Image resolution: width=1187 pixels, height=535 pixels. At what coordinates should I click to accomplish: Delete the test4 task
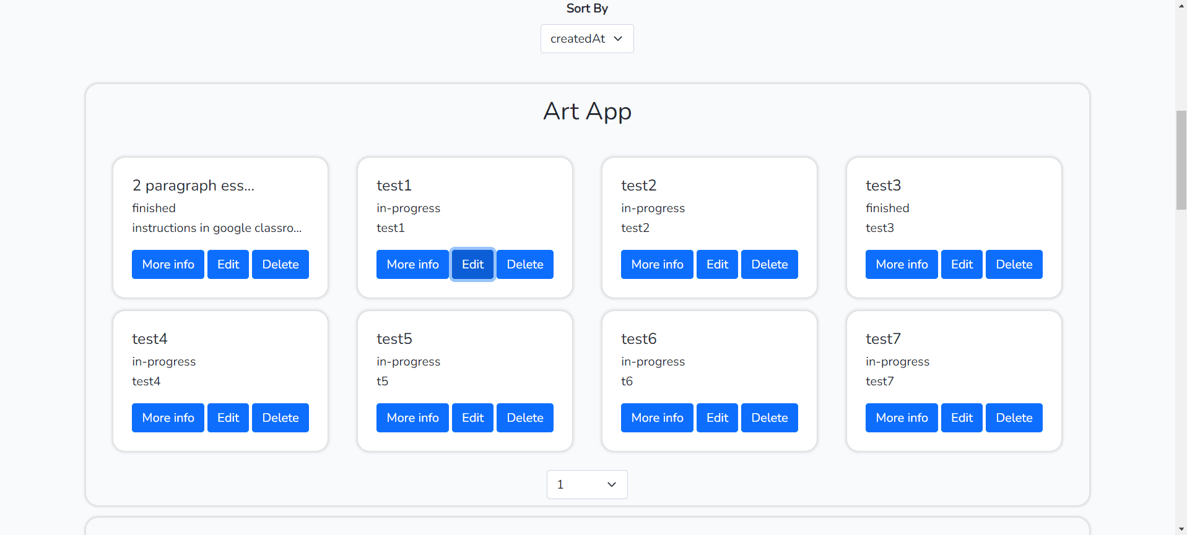[x=280, y=418]
